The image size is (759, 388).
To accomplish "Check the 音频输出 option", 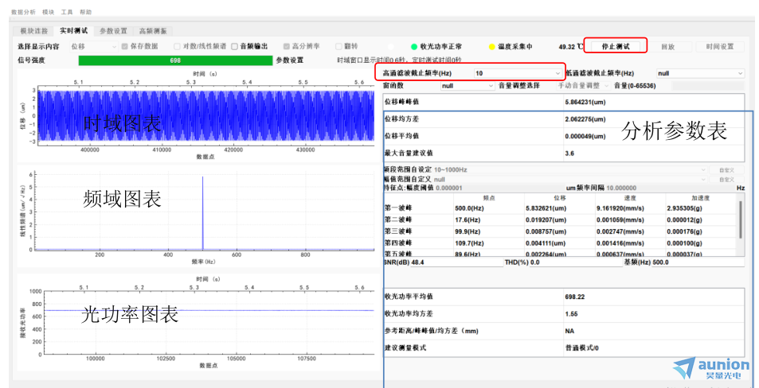I will [235, 46].
